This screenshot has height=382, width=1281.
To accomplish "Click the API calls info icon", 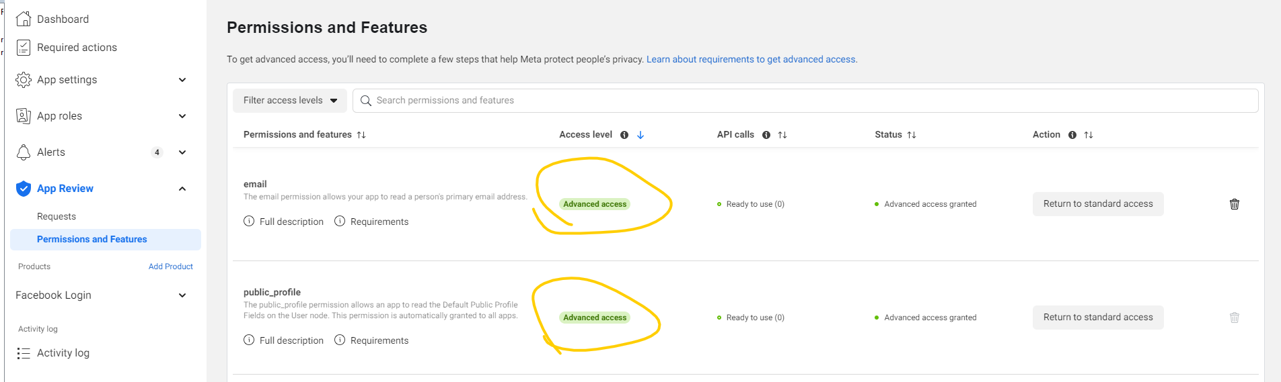I will 766,135.
